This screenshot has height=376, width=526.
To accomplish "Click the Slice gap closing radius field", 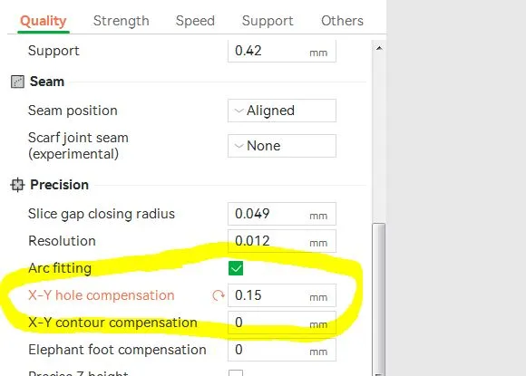I will click(x=282, y=214).
